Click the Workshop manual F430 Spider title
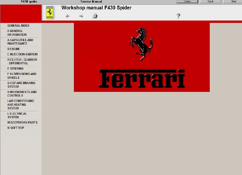 pos(96,8)
